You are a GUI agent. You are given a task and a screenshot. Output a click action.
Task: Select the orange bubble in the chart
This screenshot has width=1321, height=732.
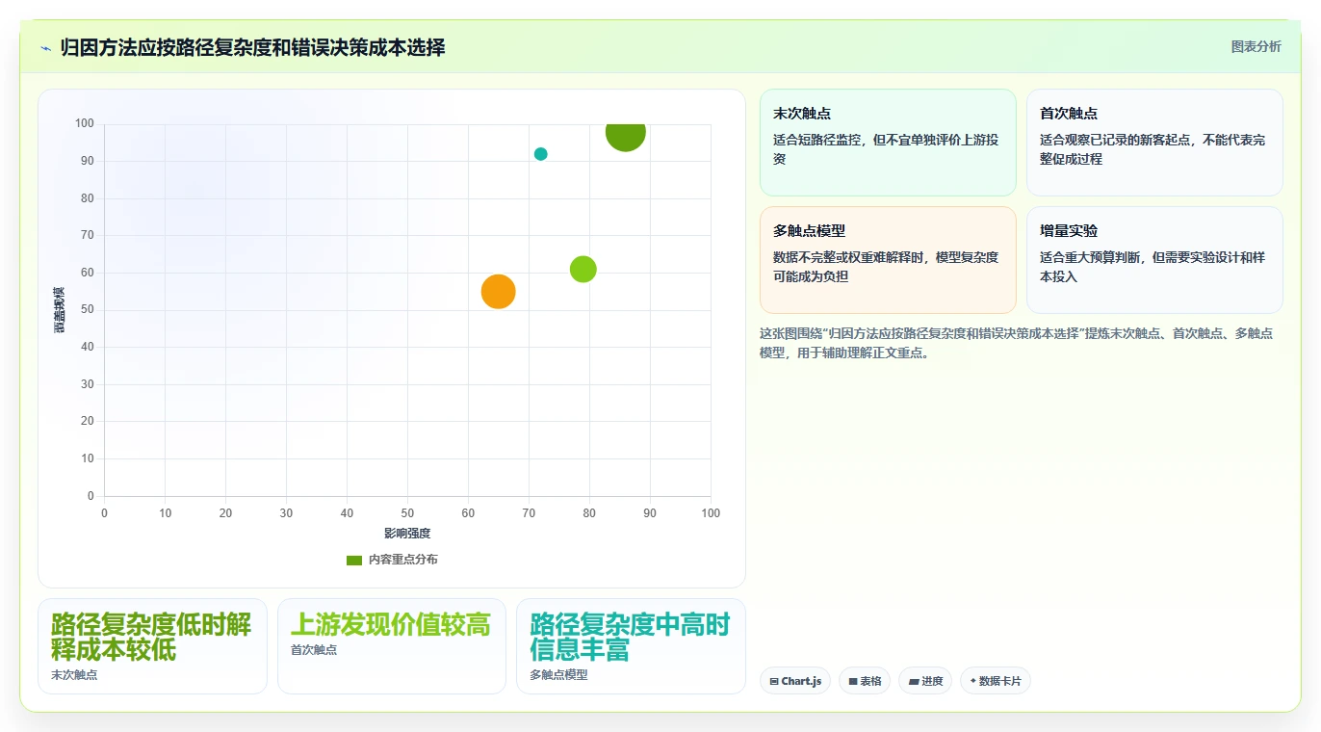pos(498,291)
